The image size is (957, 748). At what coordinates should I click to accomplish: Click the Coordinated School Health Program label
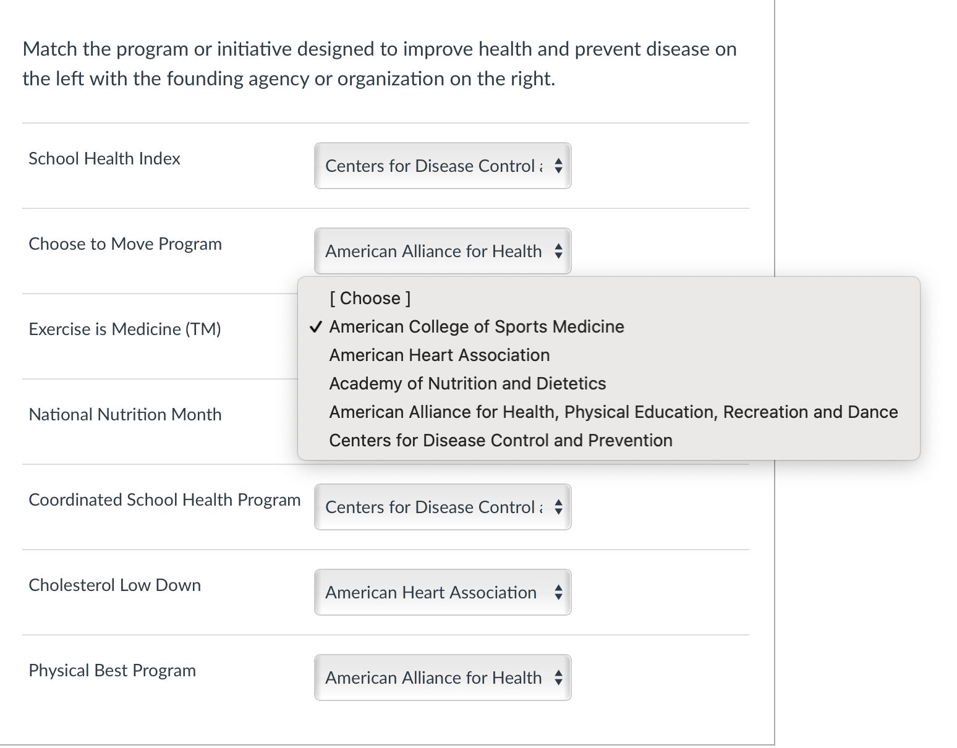[x=164, y=499]
